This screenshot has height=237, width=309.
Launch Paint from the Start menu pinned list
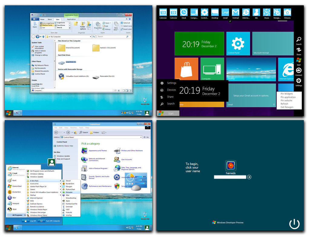point(12,180)
